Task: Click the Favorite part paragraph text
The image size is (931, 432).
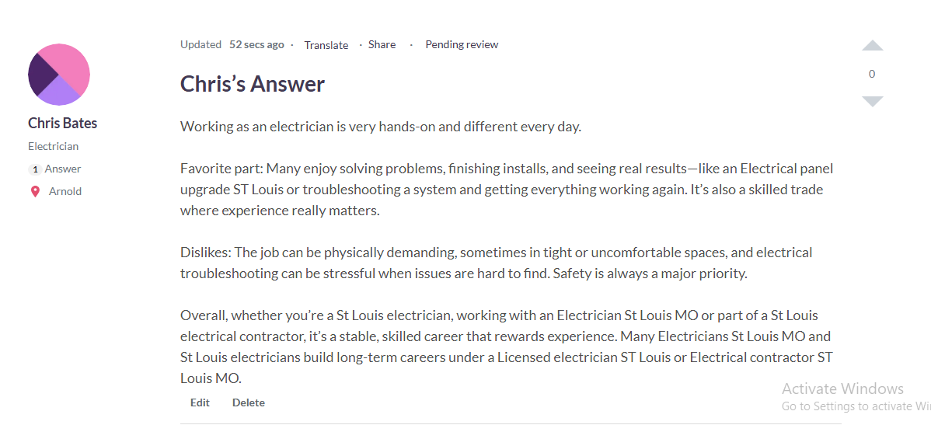Action: pos(507,190)
